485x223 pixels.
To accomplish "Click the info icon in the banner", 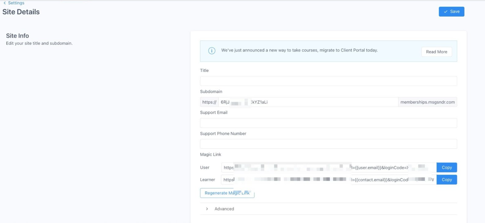I will [212, 51].
